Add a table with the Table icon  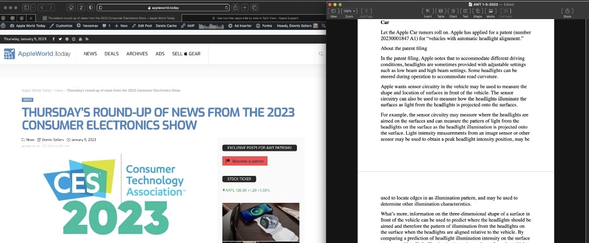click(441, 11)
